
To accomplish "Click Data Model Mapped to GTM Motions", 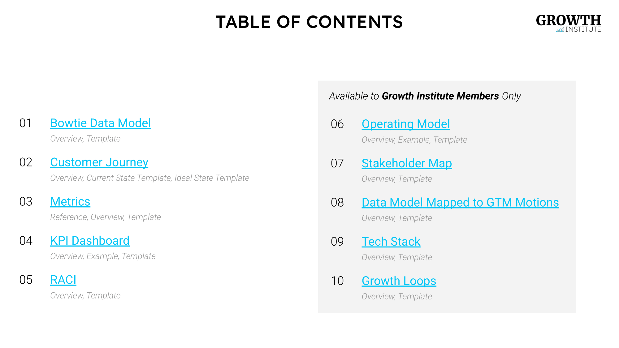I will tap(460, 203).
